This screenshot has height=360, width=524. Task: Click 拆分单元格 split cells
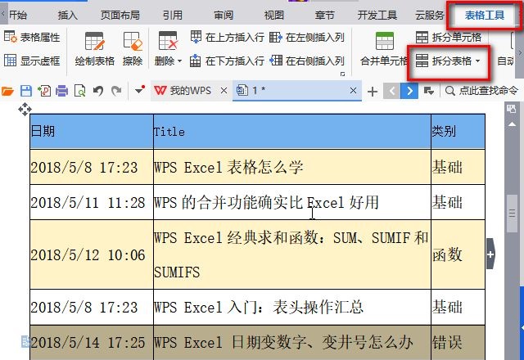(x=449, y=37)
